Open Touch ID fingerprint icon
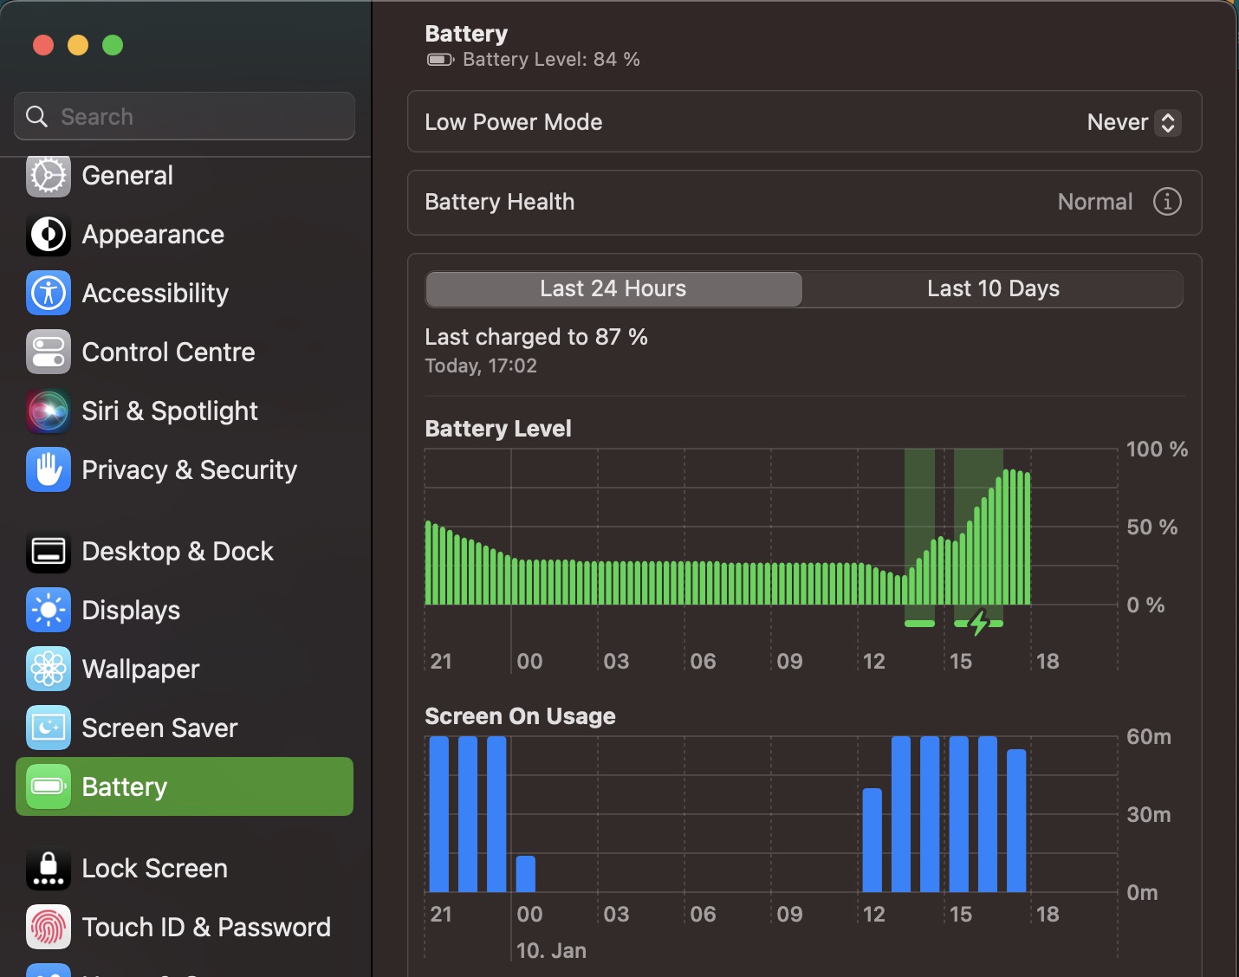 tap(49, 928)
